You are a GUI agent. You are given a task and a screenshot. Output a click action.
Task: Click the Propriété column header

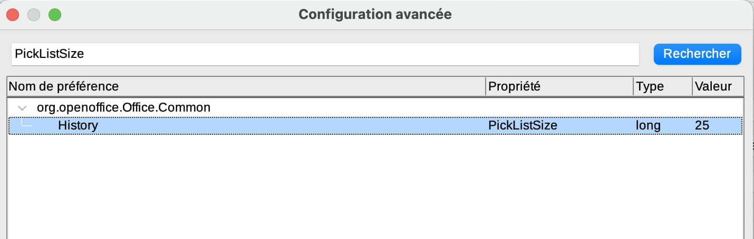click(x=559, y=86)
